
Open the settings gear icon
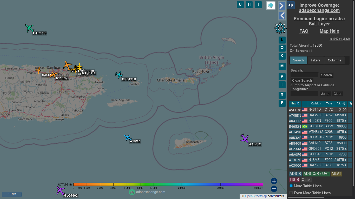point(280,28)
